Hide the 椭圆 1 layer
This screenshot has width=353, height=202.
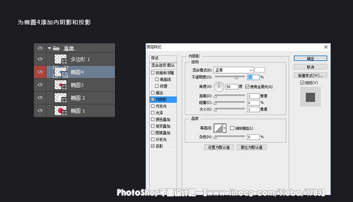(40, 110)
